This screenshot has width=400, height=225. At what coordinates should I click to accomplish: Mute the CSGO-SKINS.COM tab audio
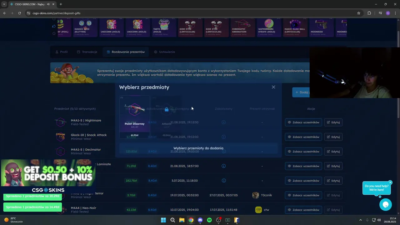pyautogui.click(x=48, y=4)
